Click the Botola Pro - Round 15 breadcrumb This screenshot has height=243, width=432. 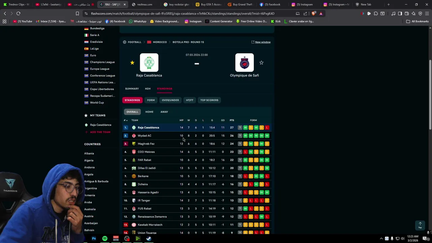188,42
